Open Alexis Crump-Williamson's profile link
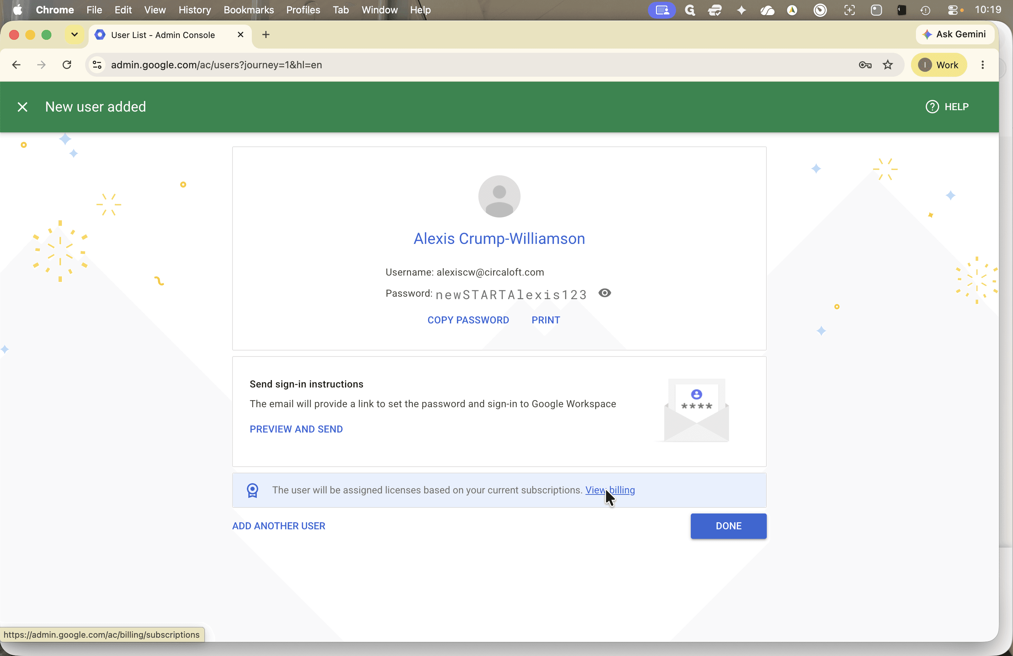This screenshot has width=1013, height=656. 499,239
